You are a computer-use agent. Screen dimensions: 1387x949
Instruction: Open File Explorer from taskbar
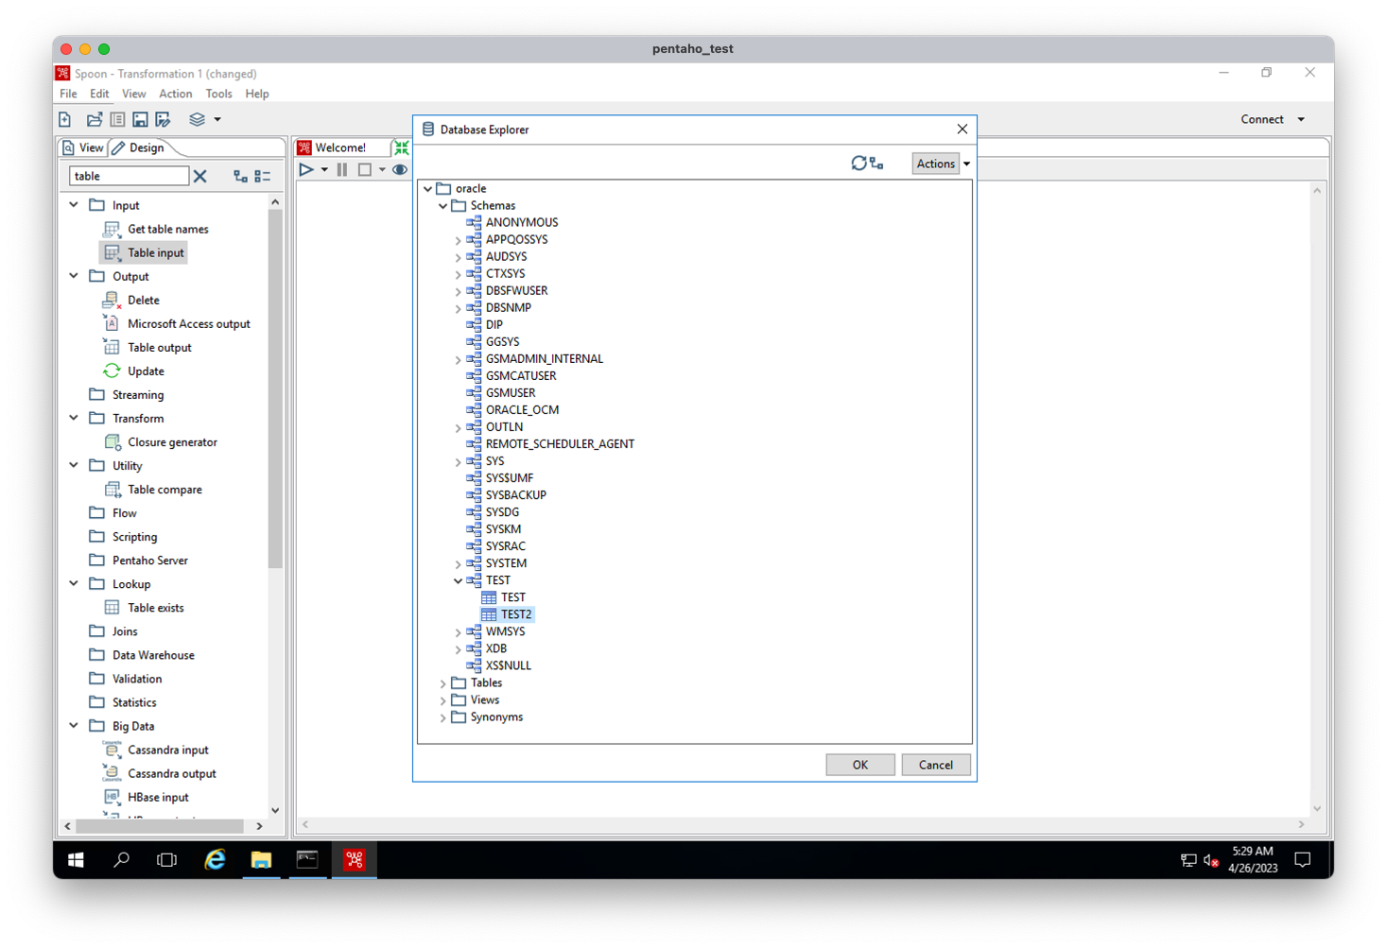coord(262,859)
